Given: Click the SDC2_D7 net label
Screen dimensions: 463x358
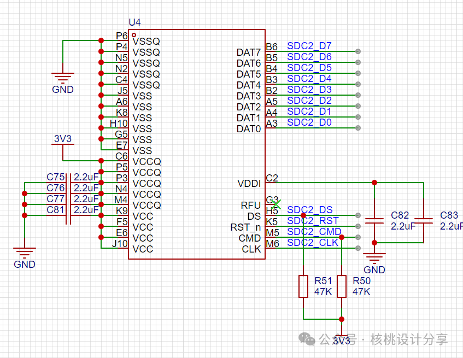Looking at the screenshot, I should point(309,46).
